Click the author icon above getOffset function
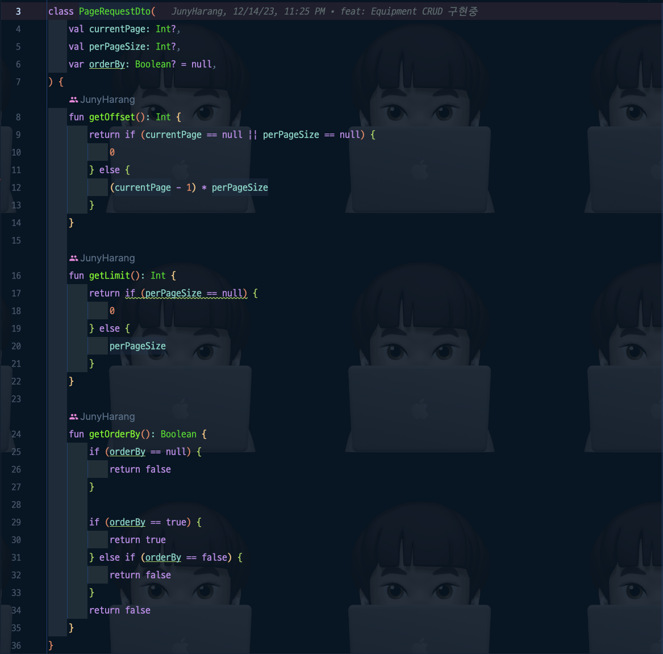The image size is (663, 654). pos(74,100)
